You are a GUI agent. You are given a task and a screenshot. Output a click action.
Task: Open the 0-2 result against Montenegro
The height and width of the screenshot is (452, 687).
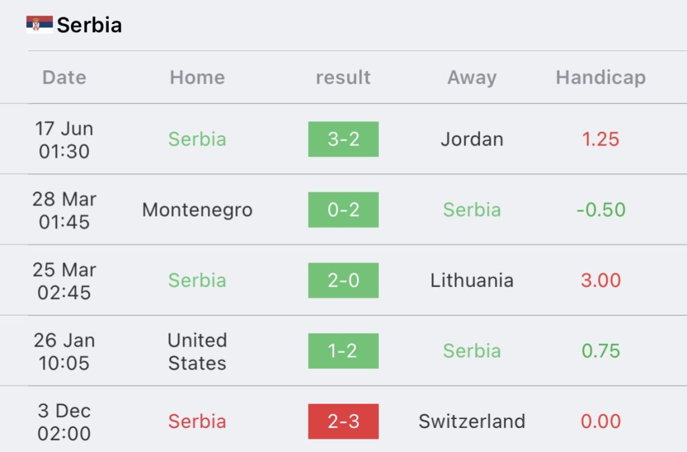pyautogui.click(x=343, y=210)
